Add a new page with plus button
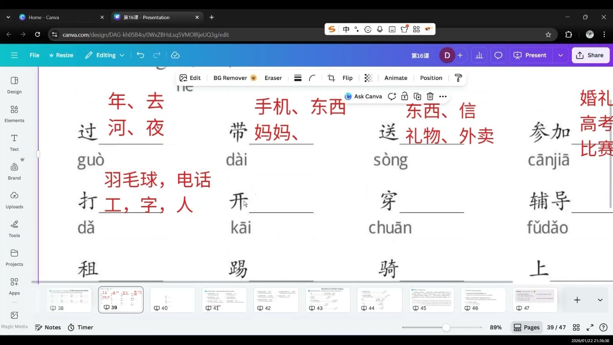This screenshot has width=613, height=345. click(x=577, y=300)
